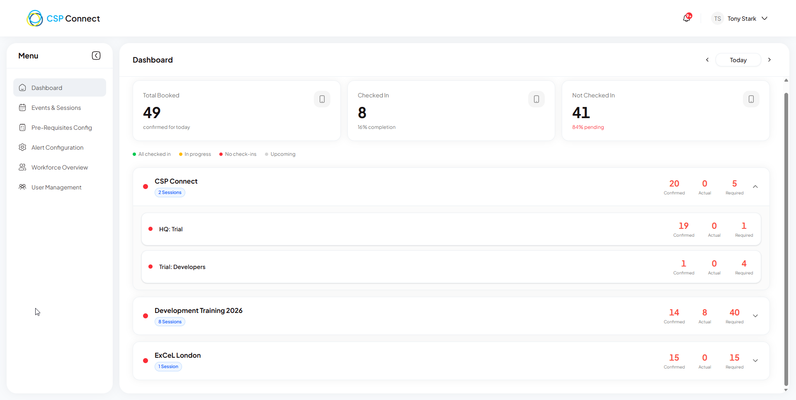Click CSP Connect status red dot
The image size is (796, 400).
[x=146, y=187]
